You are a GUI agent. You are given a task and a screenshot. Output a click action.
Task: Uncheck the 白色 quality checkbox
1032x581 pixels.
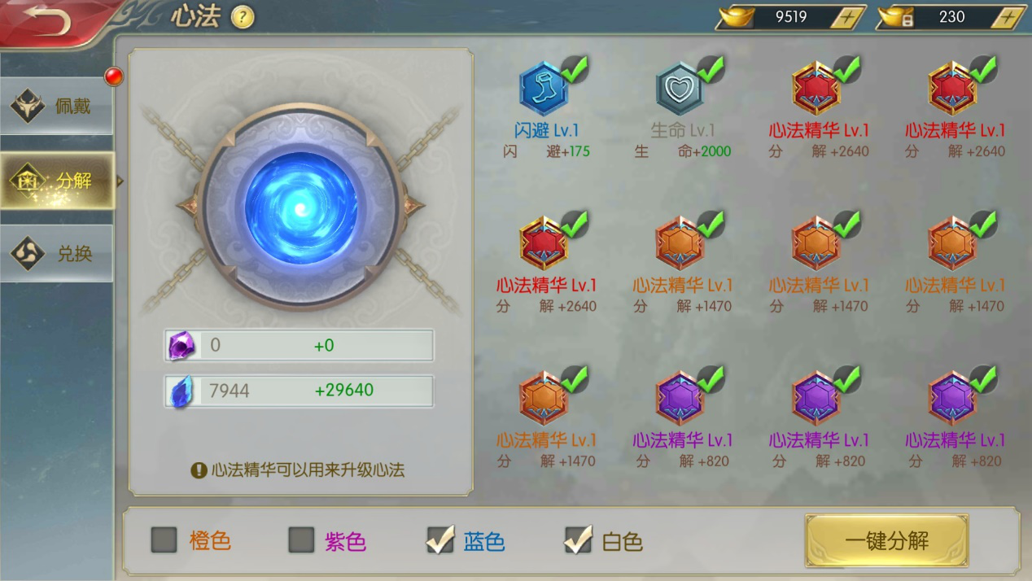(578, 539)
